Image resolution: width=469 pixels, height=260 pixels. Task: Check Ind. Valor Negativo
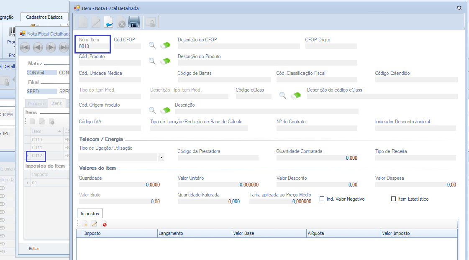click(322, 199)
